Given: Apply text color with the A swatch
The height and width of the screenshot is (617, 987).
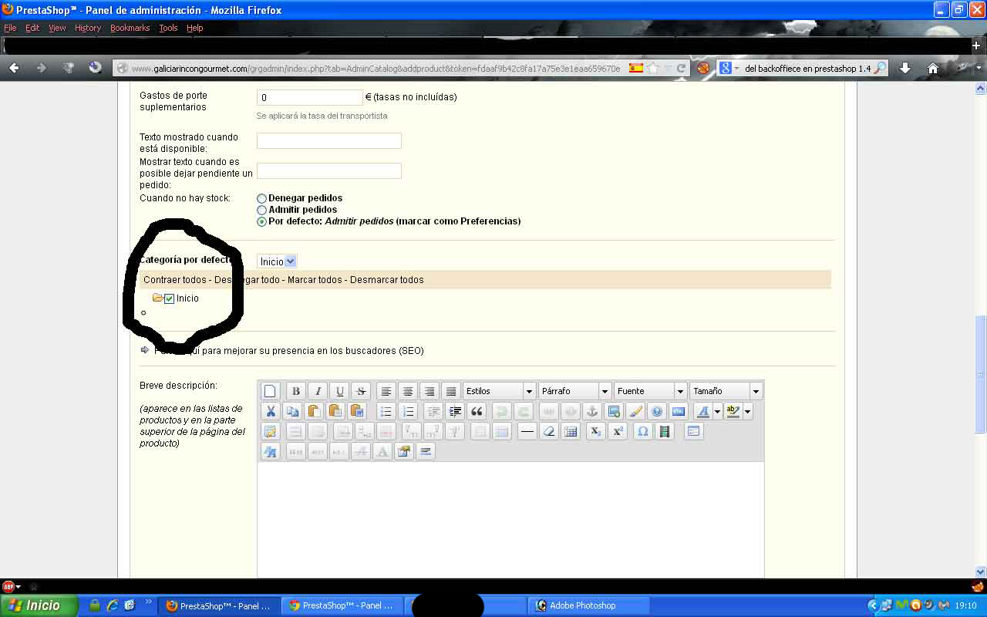Looking at the screenshot, I should [x=702, y=411].
